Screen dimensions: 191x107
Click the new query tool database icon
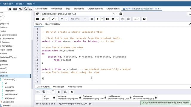click(x=121, y=14)
